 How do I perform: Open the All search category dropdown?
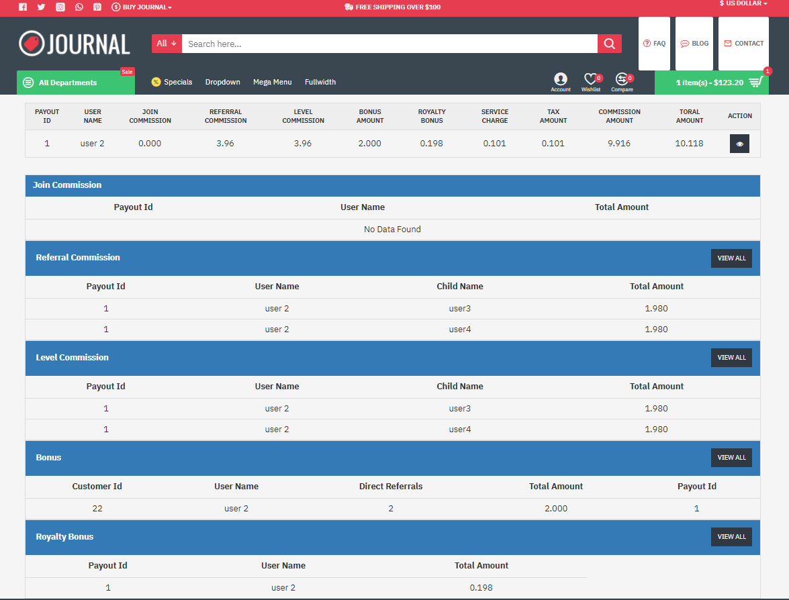tap(166, 43)
